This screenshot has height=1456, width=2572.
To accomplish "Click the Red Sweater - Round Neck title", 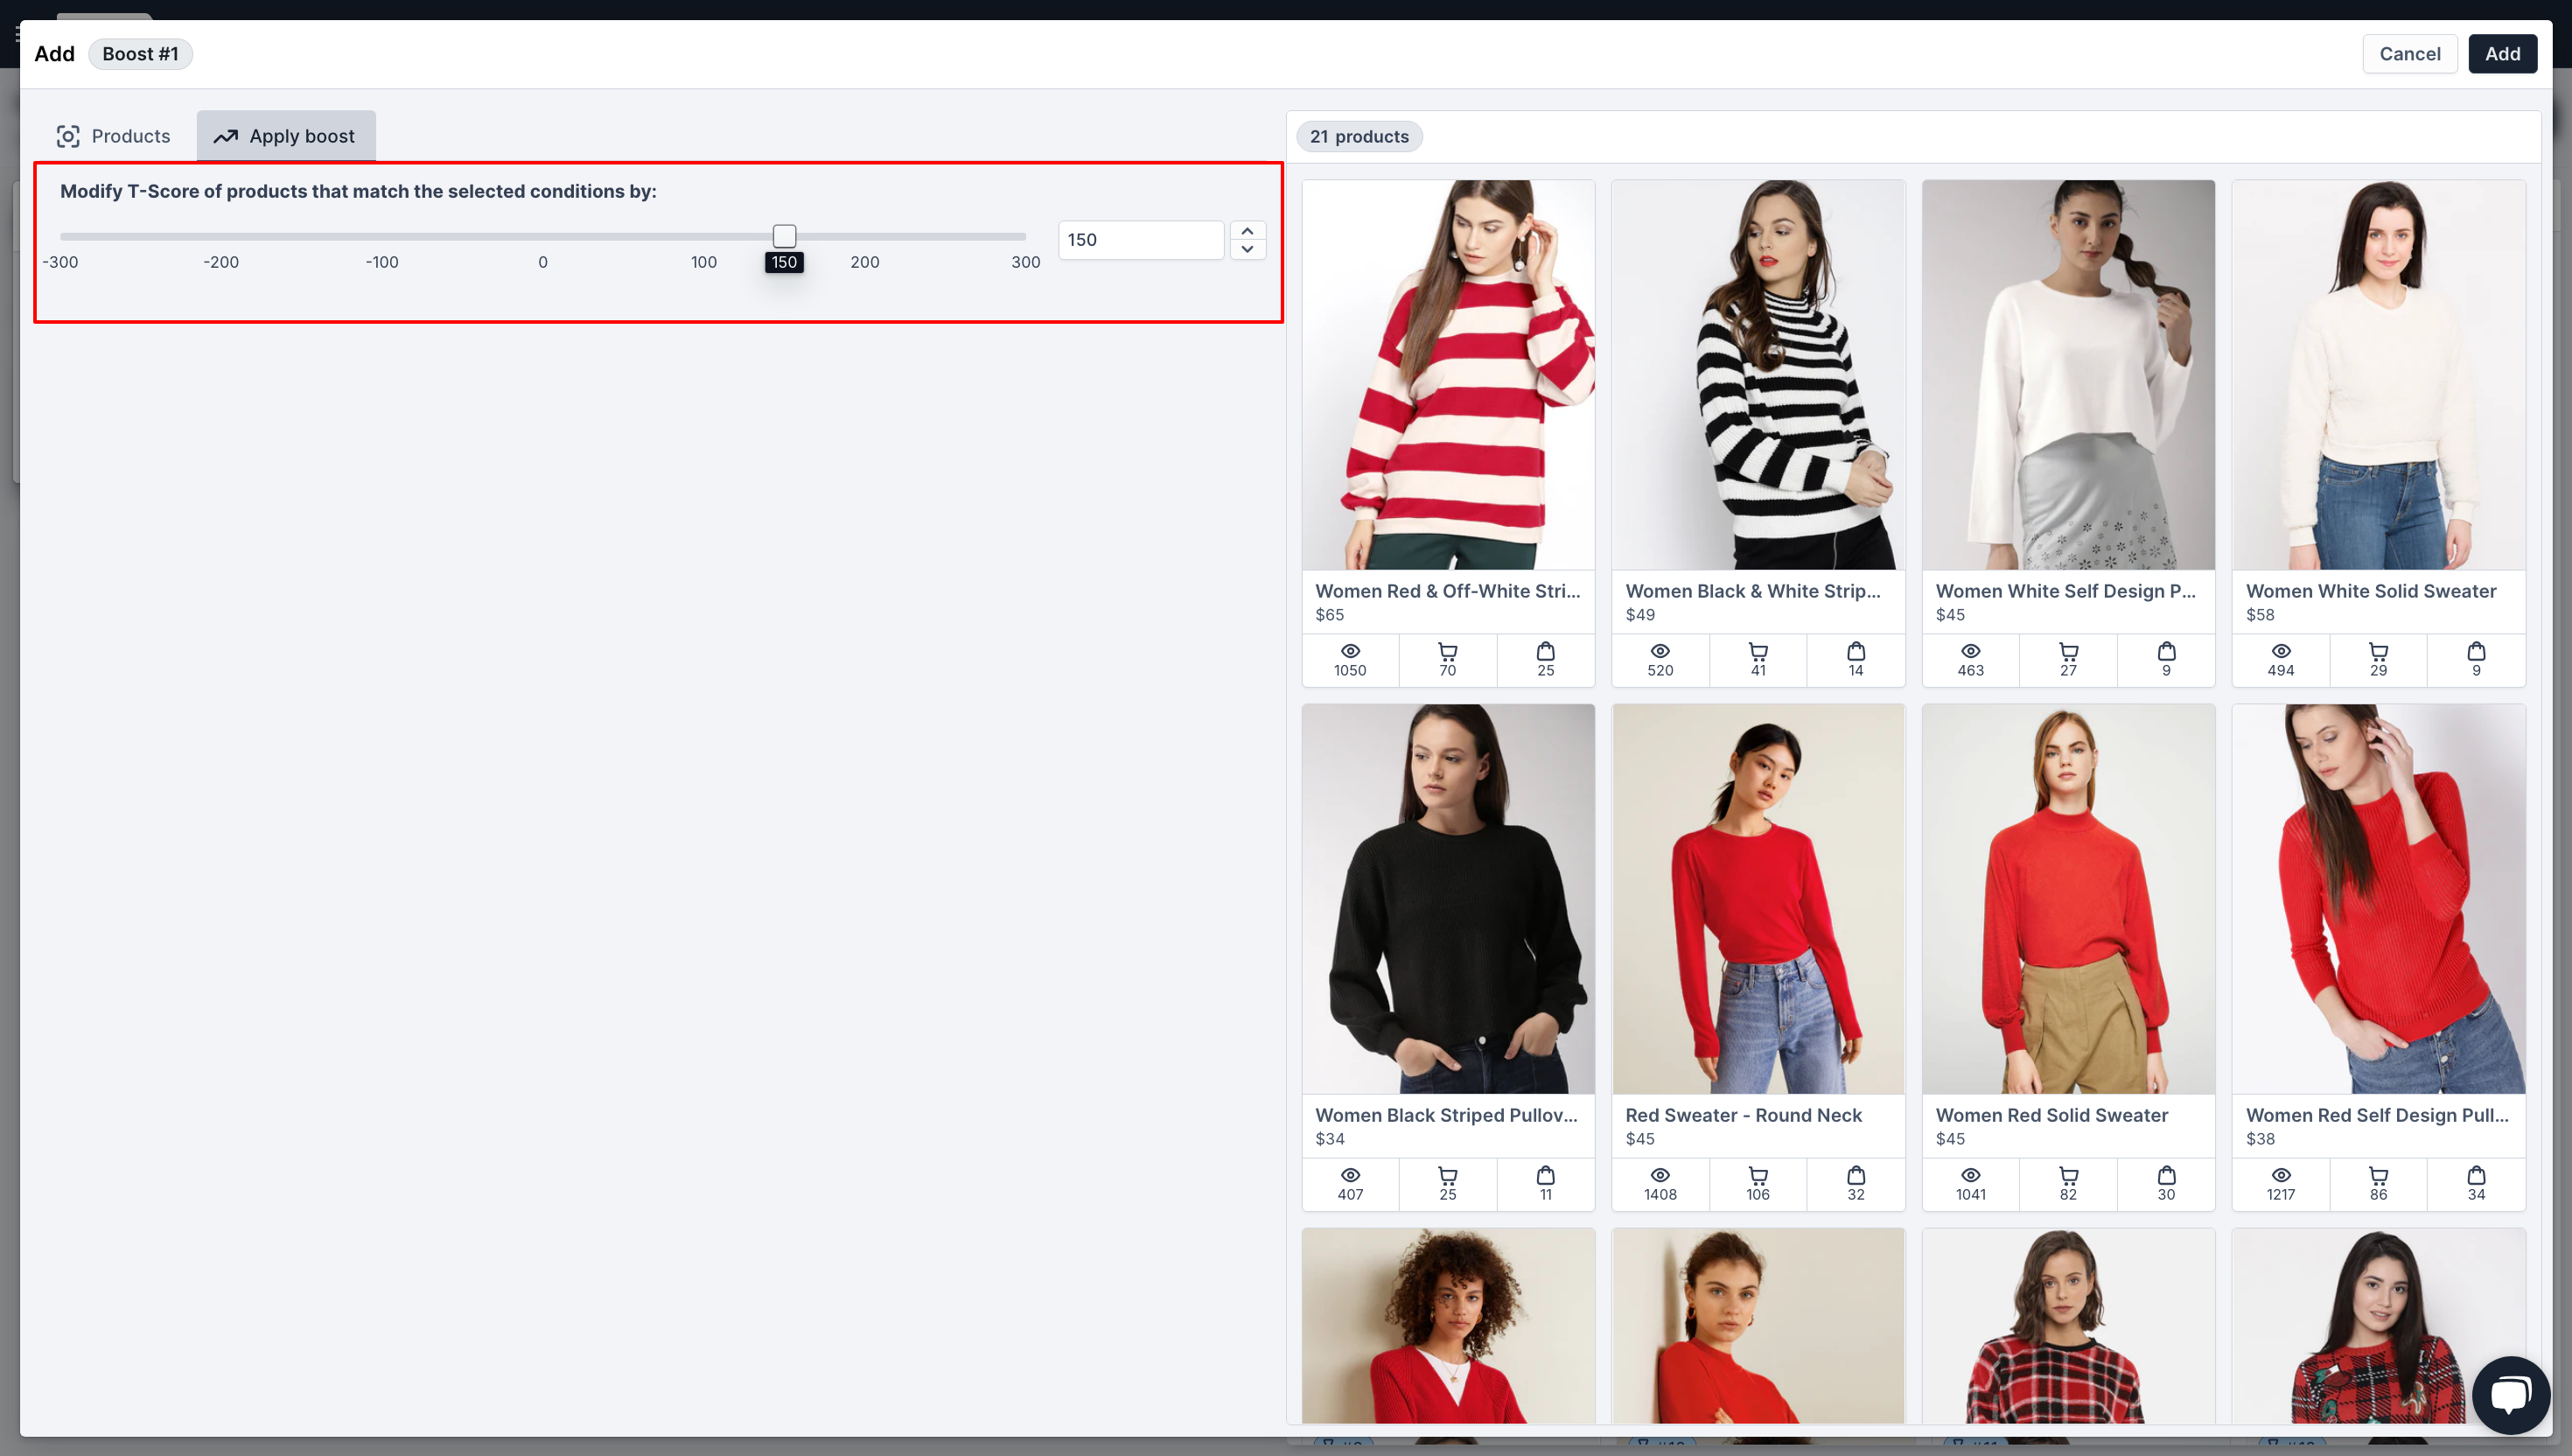I will [x=1744, y=1115].
